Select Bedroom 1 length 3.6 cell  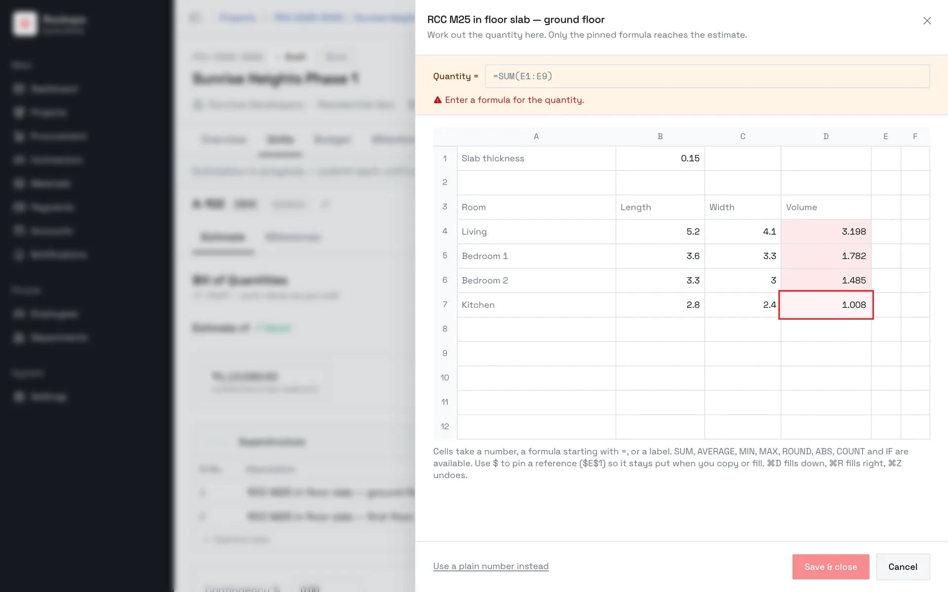pos(660,256)
